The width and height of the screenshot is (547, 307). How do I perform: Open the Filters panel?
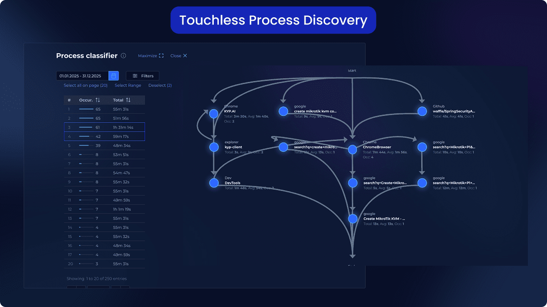143,76
